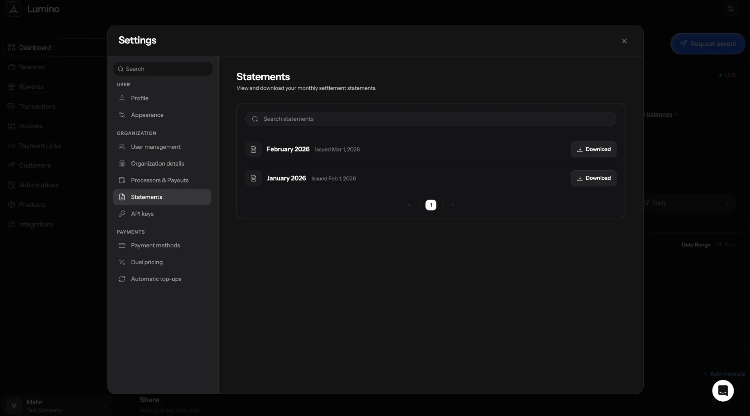Viewport: 750px width, 416px height.
Task: Select page 1 in pagination
Action: click(431, 205)
